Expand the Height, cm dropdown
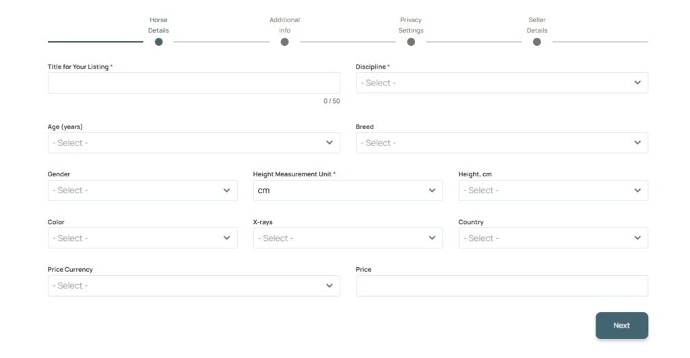Viewport: 690px width, 358px height. point(553,190)
